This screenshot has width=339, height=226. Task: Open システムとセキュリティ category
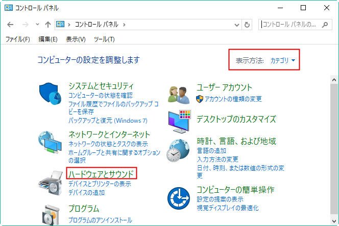coord(101,86)
